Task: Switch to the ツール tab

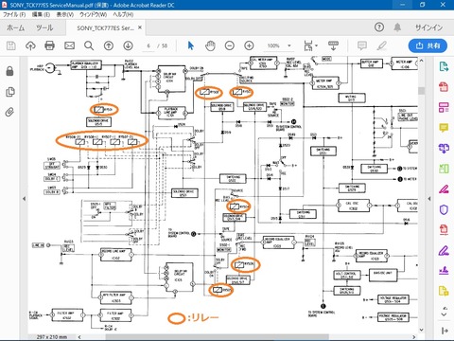Action: point(44,27)
